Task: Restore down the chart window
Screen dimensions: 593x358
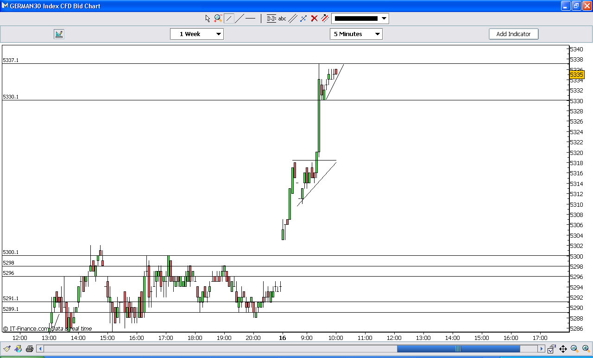Action: 576,6
